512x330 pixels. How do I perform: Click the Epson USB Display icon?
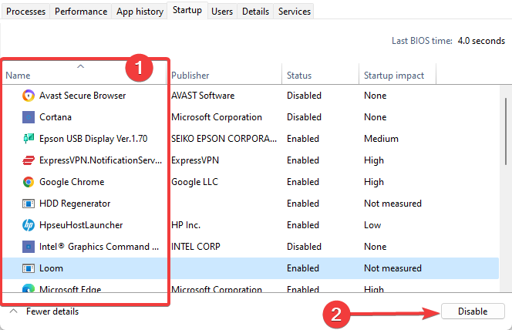tap(29, 139)
